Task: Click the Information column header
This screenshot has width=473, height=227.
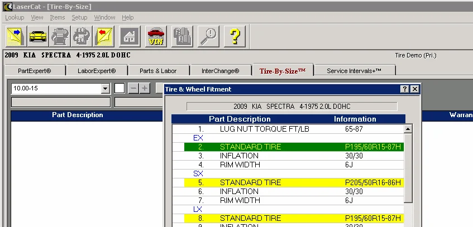Action: coord(355,119)
